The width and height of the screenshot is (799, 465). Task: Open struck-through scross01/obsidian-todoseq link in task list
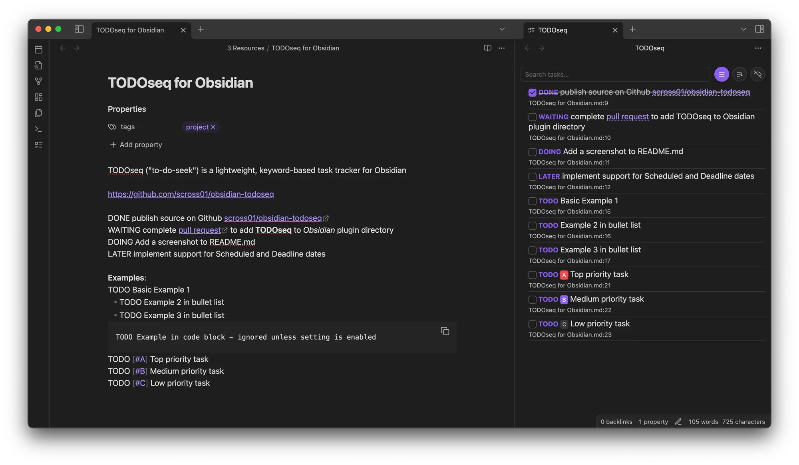[x=701, y=92]
